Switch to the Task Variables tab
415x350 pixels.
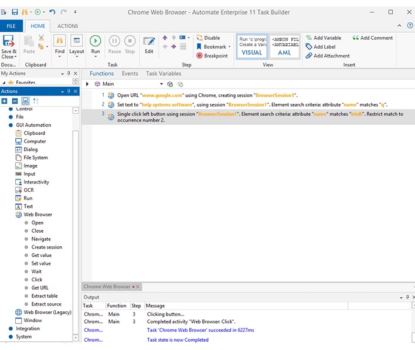pyautogui.click(x=164, y=74)
